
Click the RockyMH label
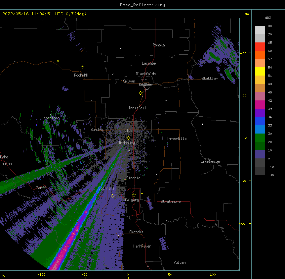pos(81,75)
